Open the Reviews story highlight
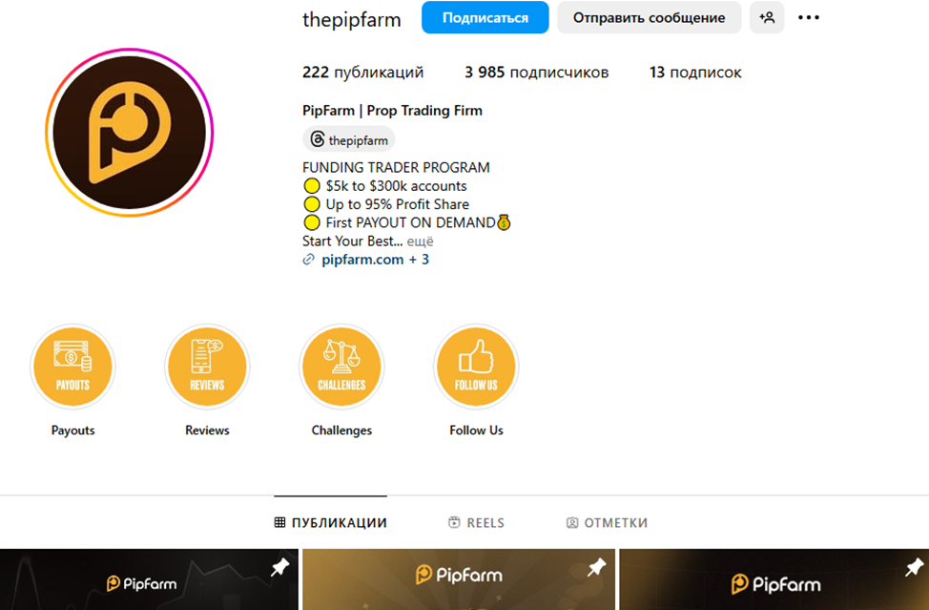Viewport: 929px width, 610px height. (207, 367)
